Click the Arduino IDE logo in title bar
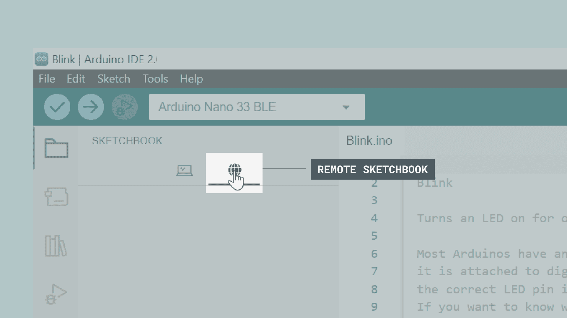This screenshot has width=567, height=318. point(41,59)
